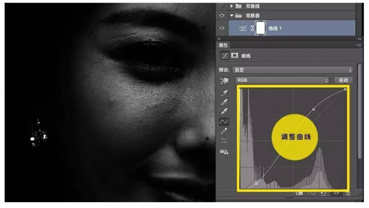Select the 双曲线 group name

pos(252,6)
